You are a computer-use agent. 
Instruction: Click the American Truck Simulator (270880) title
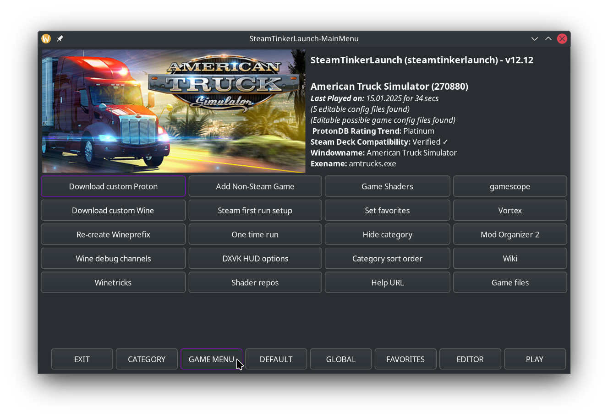389,87
